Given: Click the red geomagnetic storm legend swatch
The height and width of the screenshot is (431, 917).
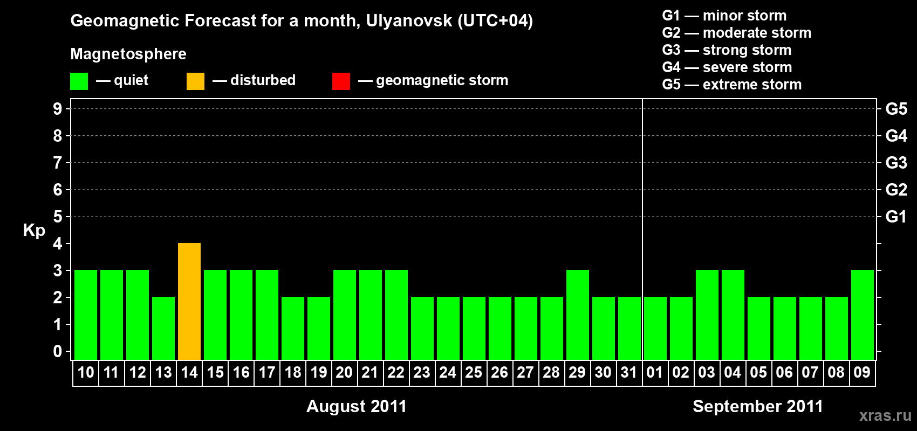Looking at the screenshot, I should coord(341,81).
